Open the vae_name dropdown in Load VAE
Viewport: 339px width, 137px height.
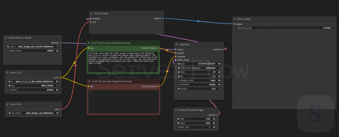(33, 113)
